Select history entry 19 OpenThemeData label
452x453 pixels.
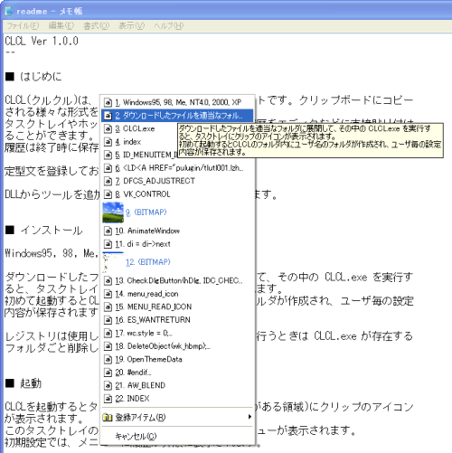click(x=148, y=359)
